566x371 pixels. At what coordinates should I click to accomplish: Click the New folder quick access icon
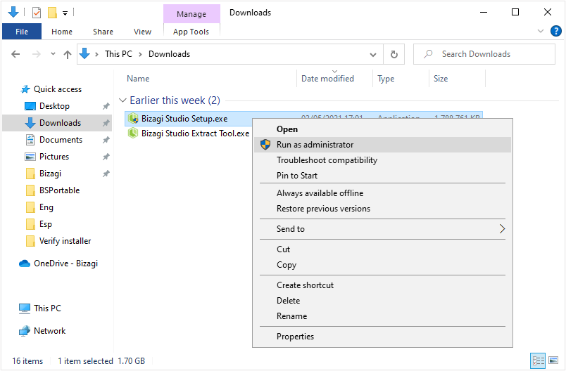[x=52, y=13]
